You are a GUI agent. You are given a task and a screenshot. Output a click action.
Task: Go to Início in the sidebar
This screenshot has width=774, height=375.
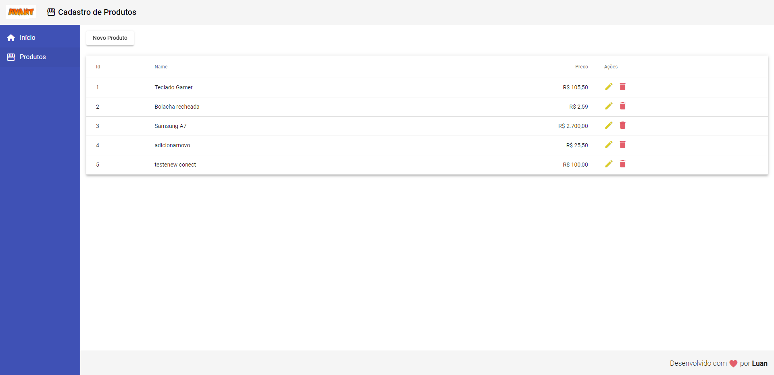tap(27, 37)
